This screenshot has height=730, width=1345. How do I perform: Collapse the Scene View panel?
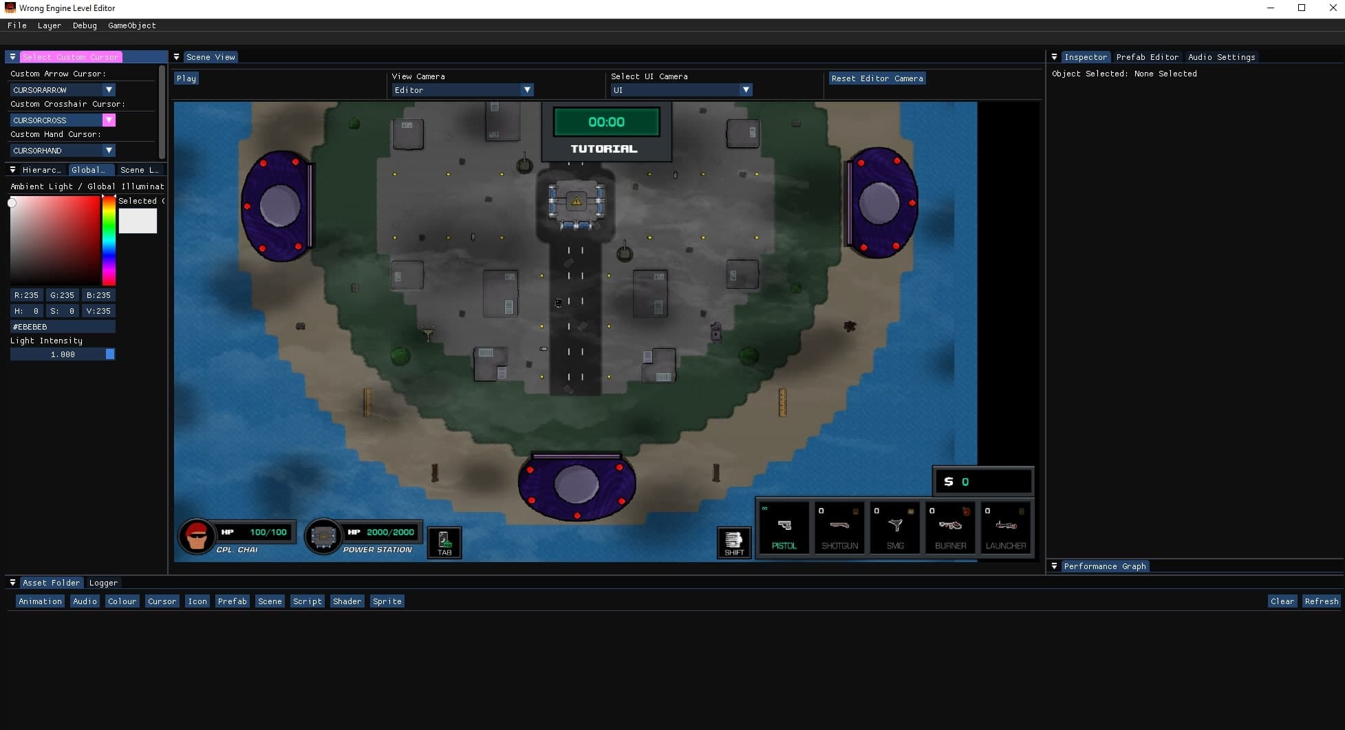click(177, 57)
